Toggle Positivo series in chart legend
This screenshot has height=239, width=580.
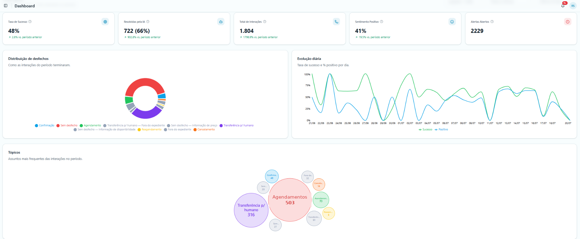[441, 129]
